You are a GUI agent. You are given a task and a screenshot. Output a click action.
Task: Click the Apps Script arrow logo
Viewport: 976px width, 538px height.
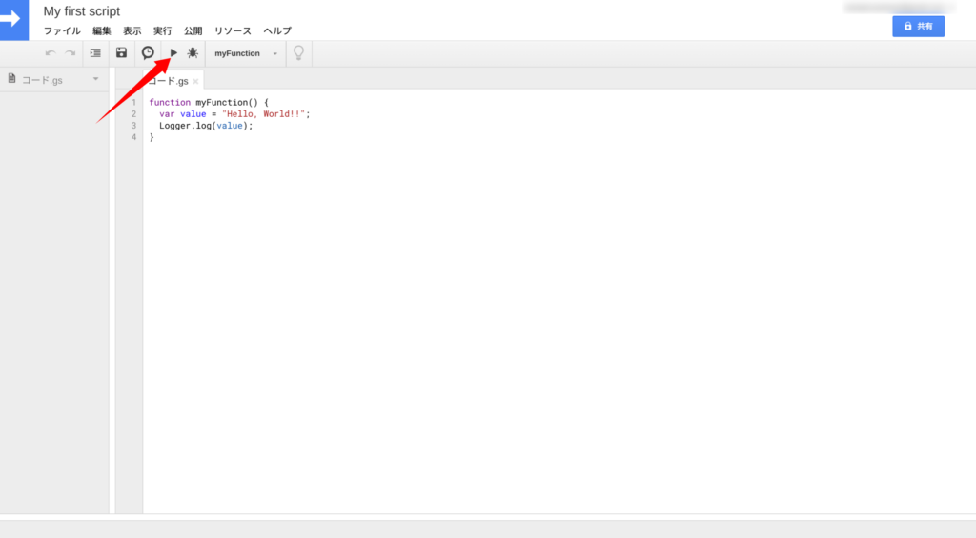pyautogui.click(x=13, y=19)
